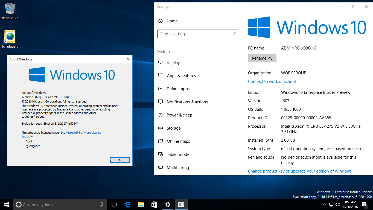Select Offline maps
373x210 pixels.
[178, 141]
